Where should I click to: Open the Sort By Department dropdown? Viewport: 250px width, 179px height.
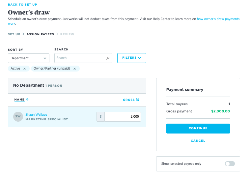(x=29, y=58)
